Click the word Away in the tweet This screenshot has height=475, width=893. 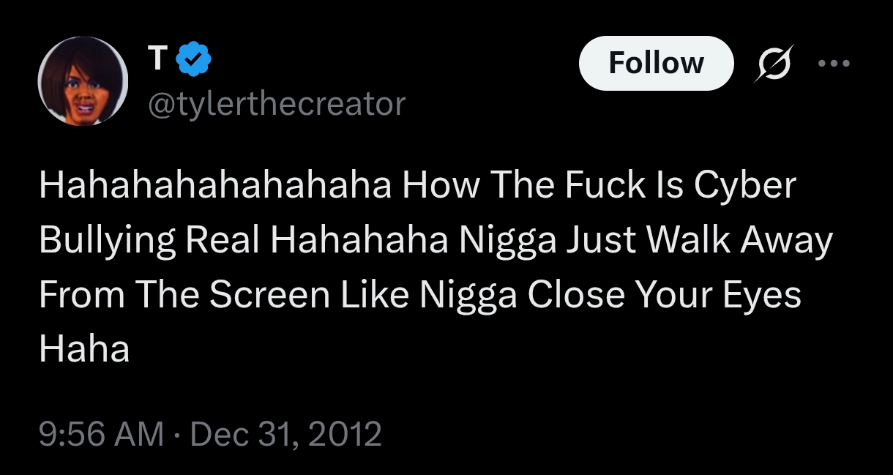pos(788,240)
